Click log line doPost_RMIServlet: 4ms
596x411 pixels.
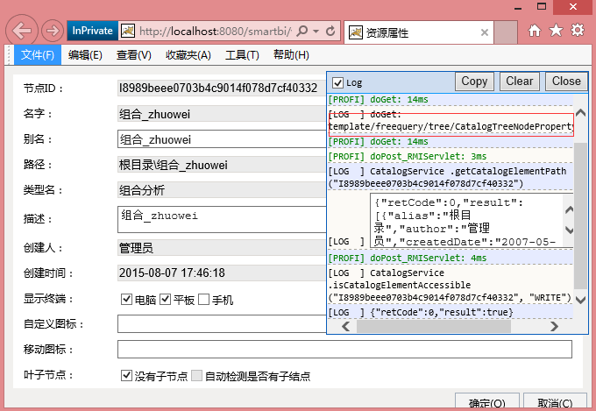407,258
